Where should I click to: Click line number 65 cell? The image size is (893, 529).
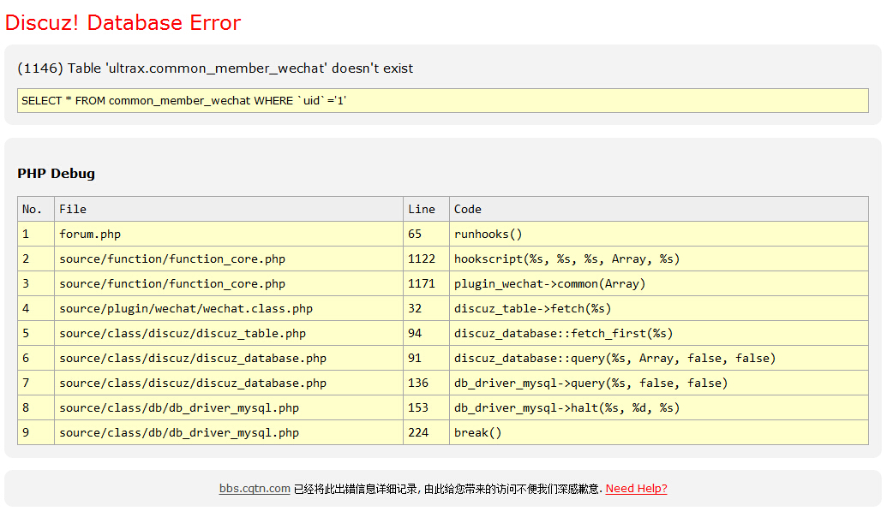(426, 234)
